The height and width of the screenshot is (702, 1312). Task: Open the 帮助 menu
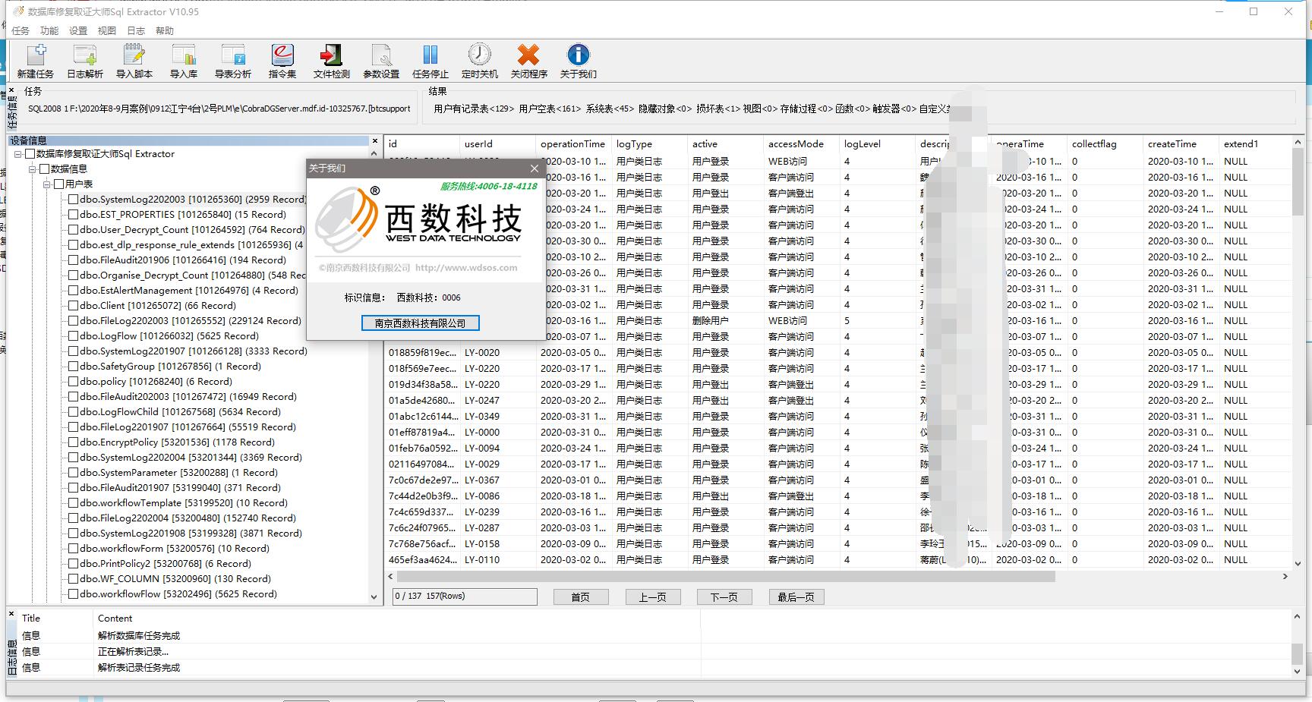[165, 30]
